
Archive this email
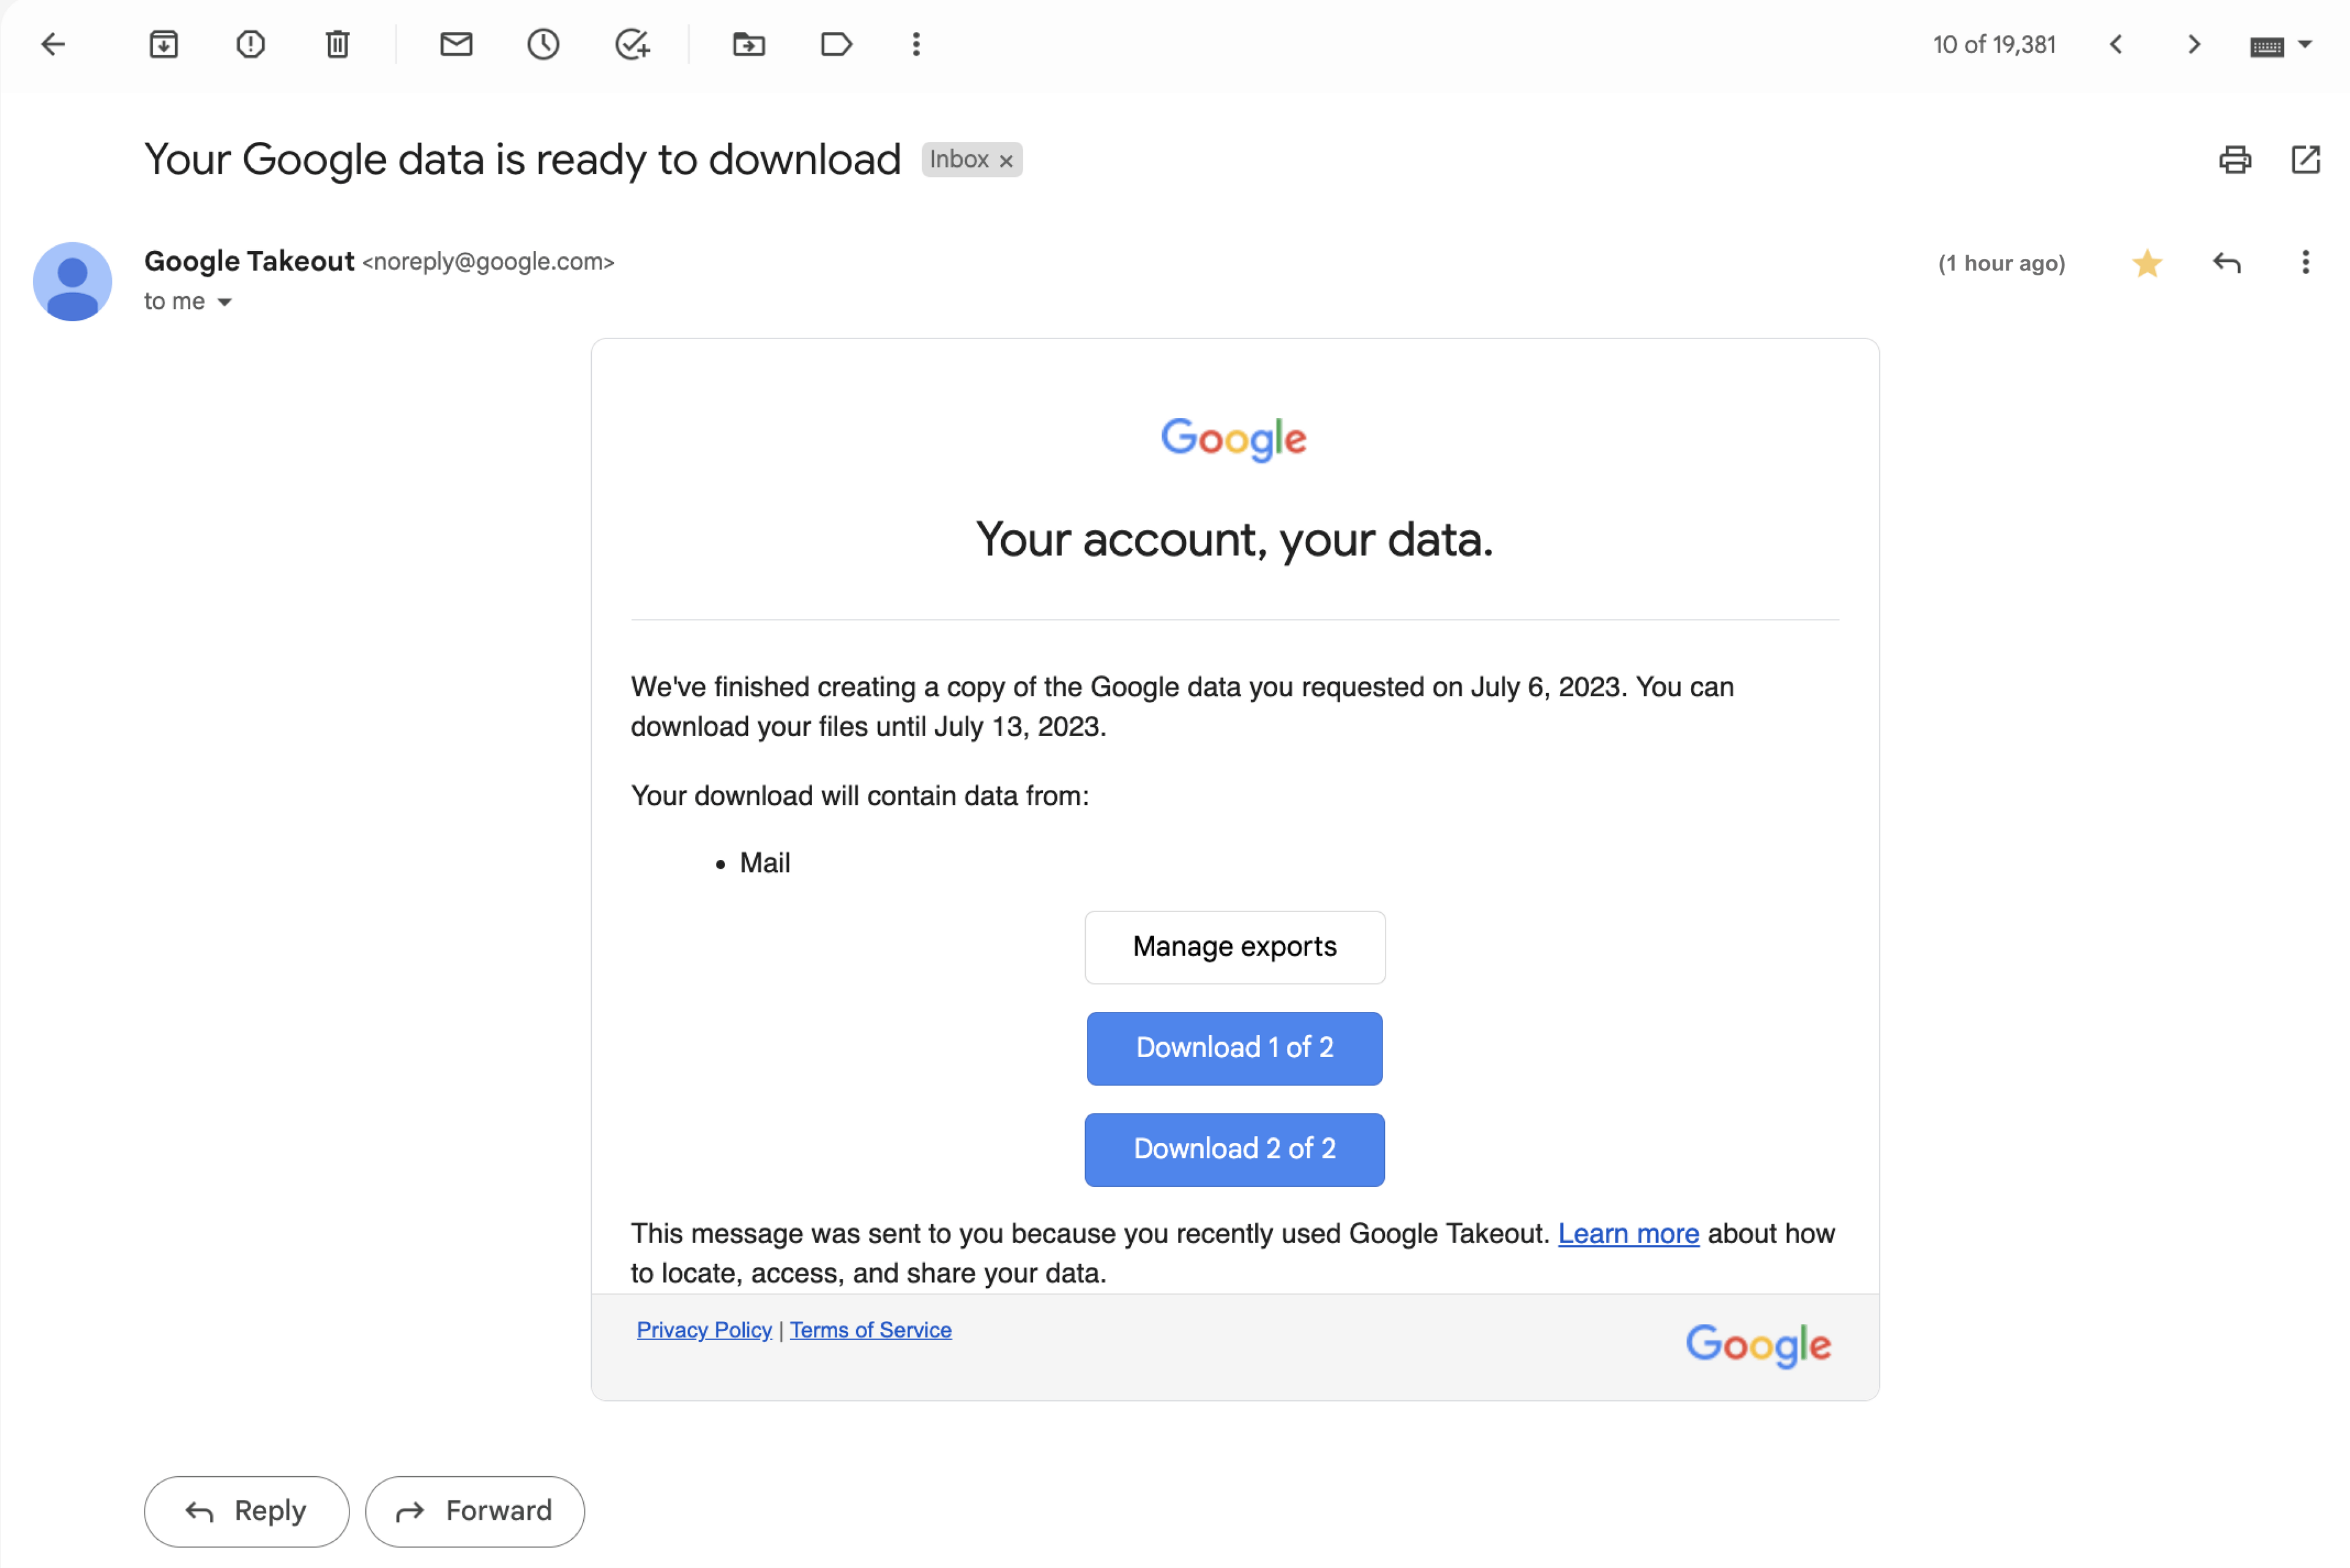pos(164,44)
